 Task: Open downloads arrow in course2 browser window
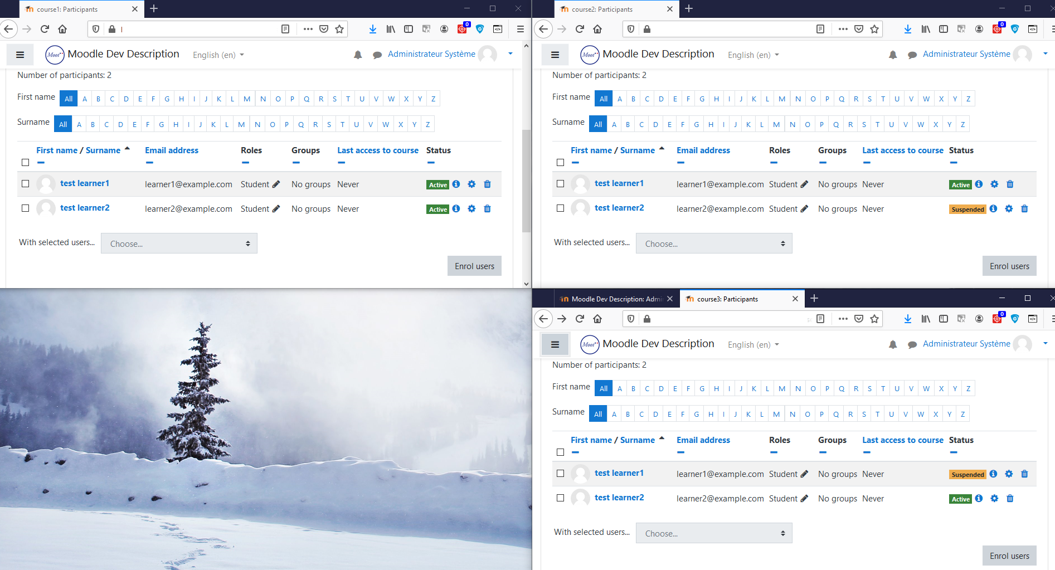(x=908, y=29)
